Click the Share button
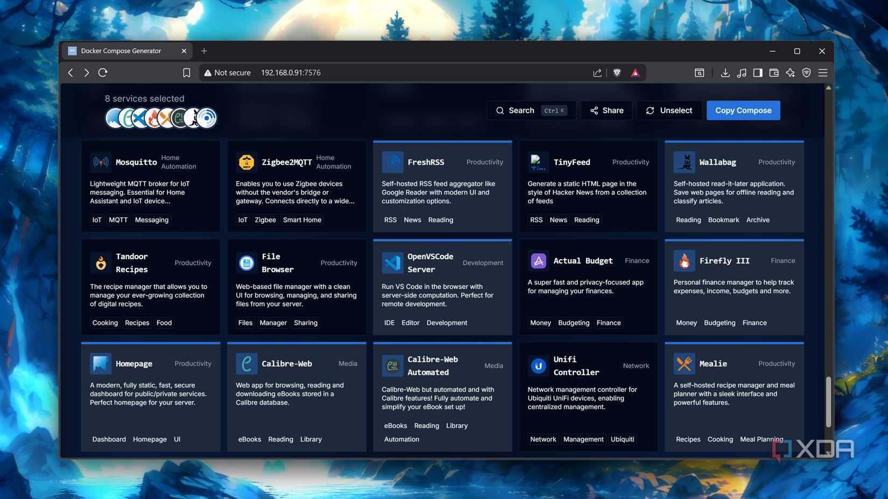Image resolution: width=888 pixels, height=499 pixels. [x=607, y=110]
